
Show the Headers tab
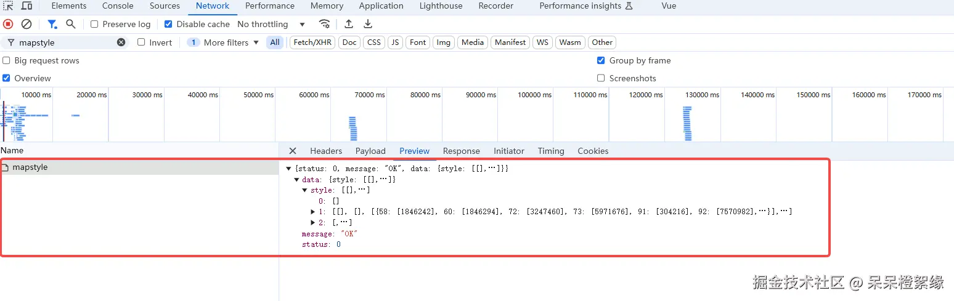tap(326, 151)
